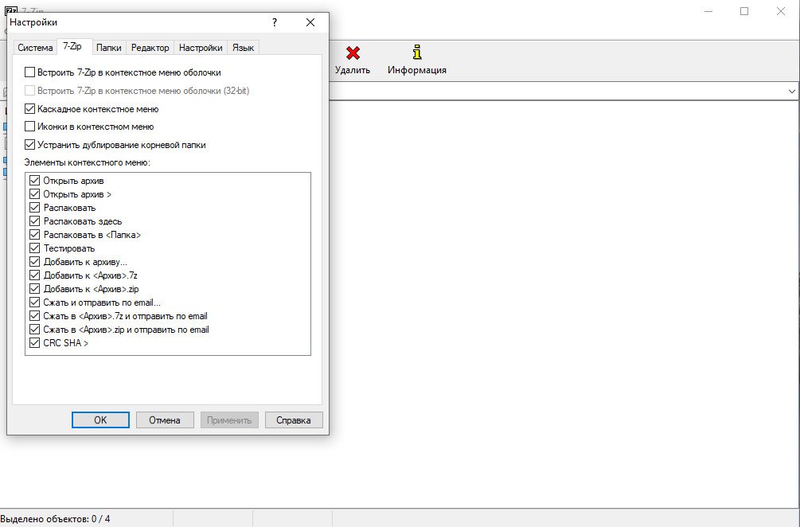Image resolution: width=800 pixels, height=527 pixels.
Task: Uncheck Сжать и отправить по email... item
Action: click(x=35, y=302)
